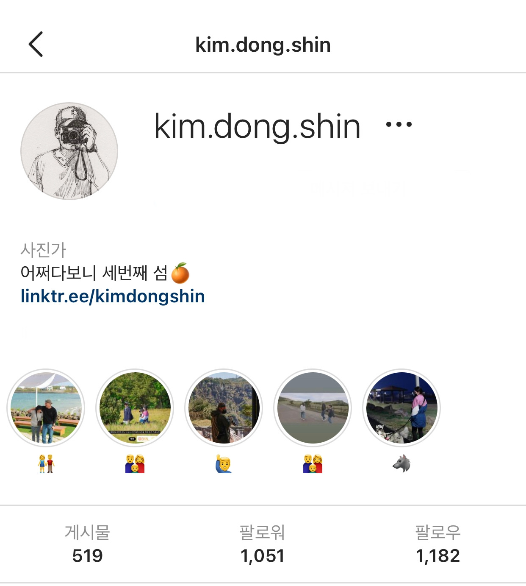The image size is (526, 586).
Task: Tap the header title kim.dong.shin
Action: [263, 45]
